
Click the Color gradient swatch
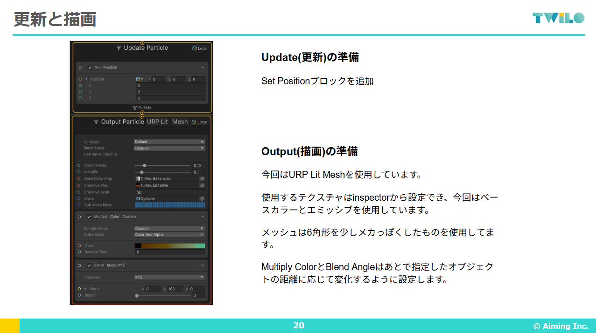tap(170, 246)
